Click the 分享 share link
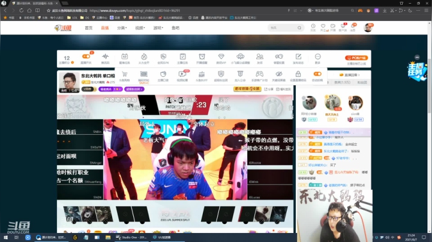 269,89
